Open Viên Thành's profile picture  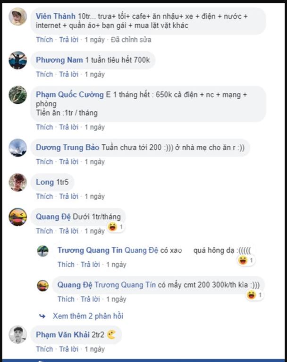click(x=18, y=17)
